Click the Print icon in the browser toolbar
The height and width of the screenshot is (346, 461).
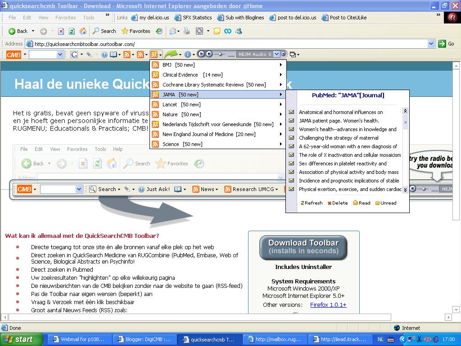point(187,31)
